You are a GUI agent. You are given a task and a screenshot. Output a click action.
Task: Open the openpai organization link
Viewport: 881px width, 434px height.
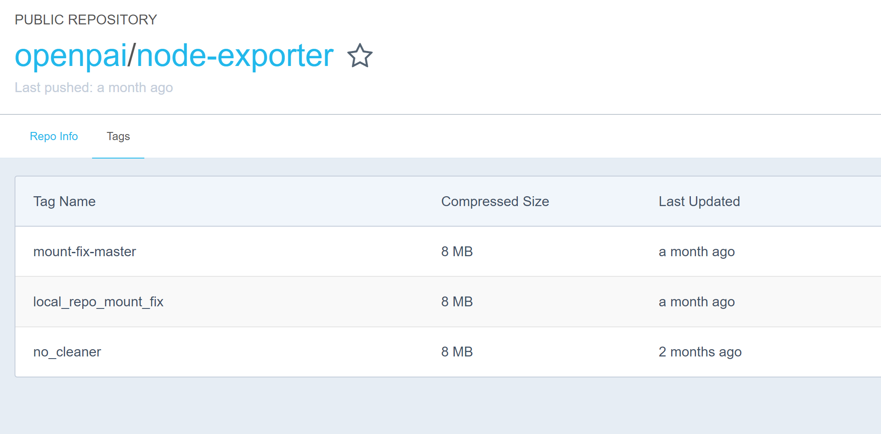click(x=71, y=56)
